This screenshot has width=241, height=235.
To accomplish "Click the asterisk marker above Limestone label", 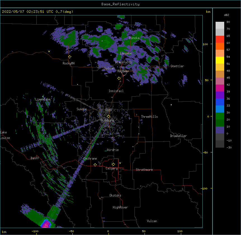I will [x=43, y=97].
